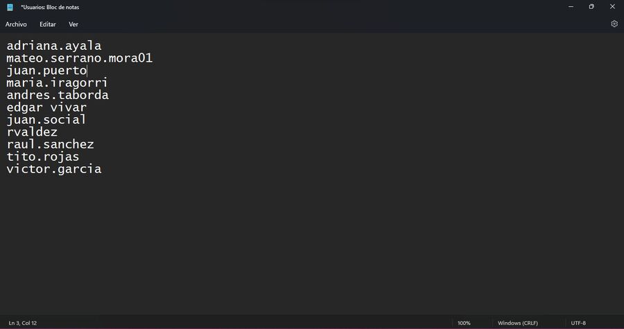Place cursor at end of adriana.ayala line
The image size is (624, 329).
tap(101, 46)
